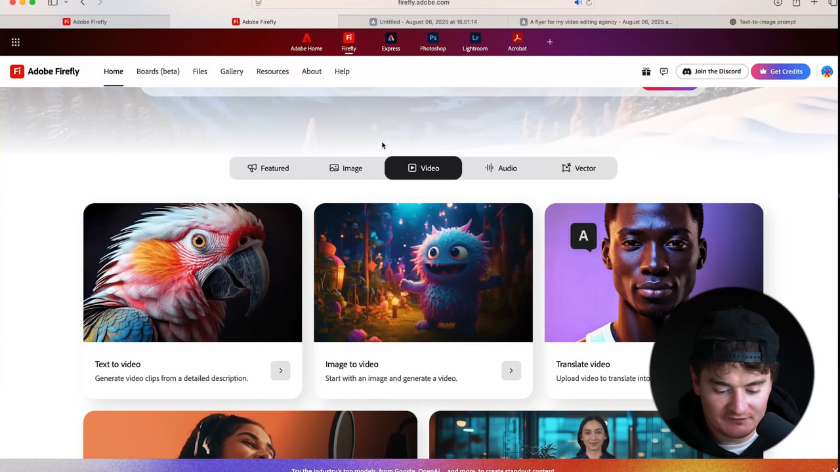Click the Text to video title

coord(117,364)
